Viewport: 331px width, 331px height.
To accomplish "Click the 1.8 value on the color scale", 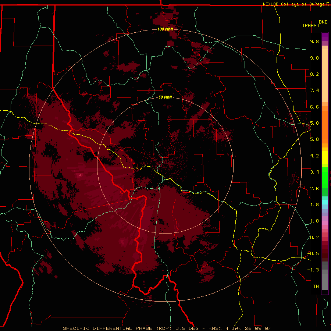I will (314, 205).
